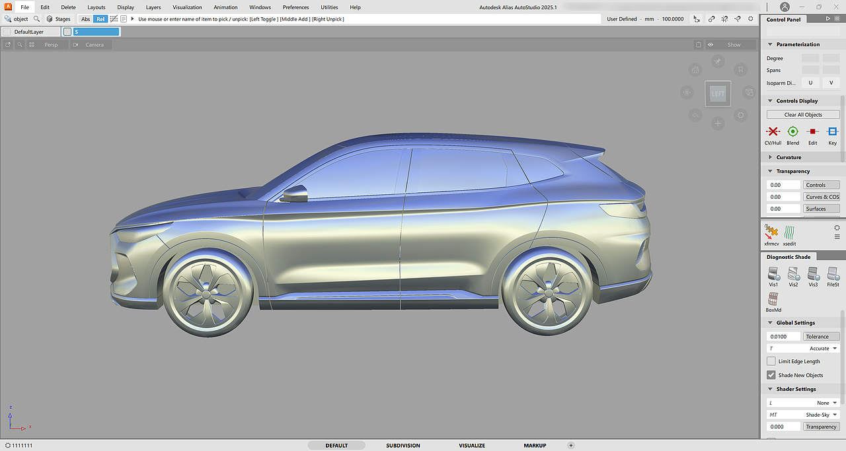Toggle Blend points control display

click(792, 136)
